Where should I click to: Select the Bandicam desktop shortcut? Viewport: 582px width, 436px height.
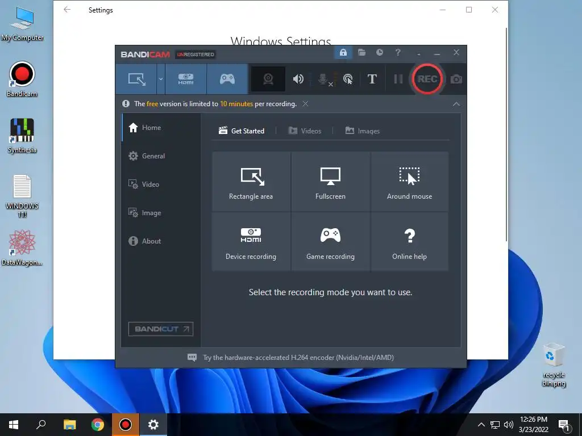[22, 79]
